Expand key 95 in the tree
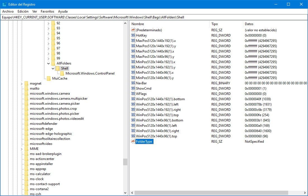The image size is (308, 196). coord(48,39)
